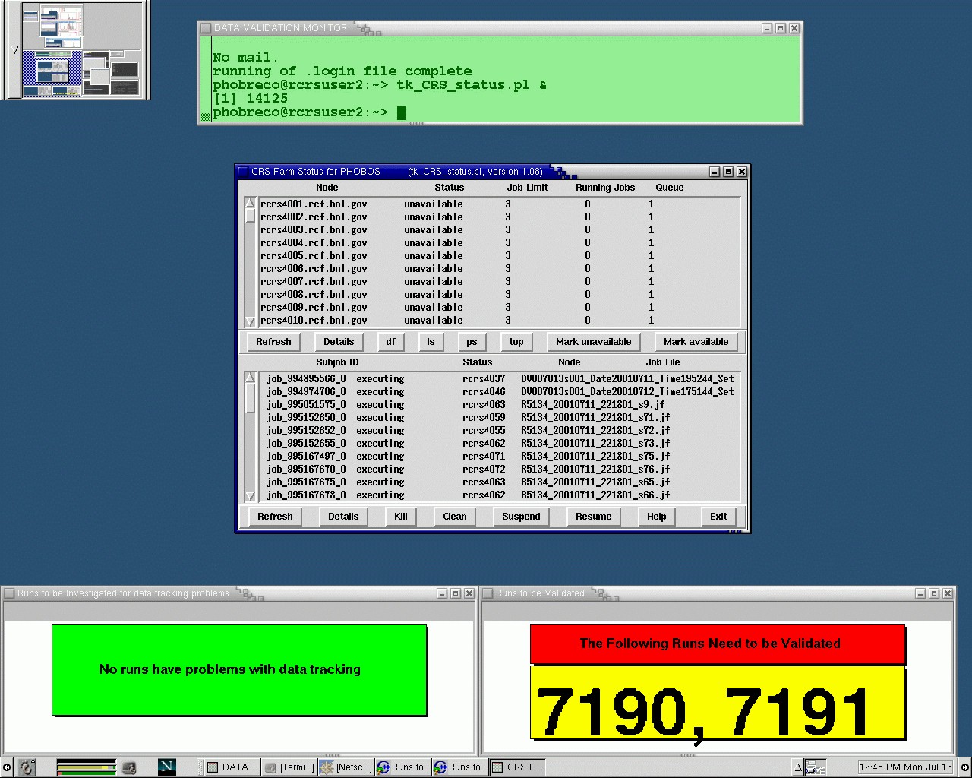Open the GNOME foot main menu

(x=26, y=767)
